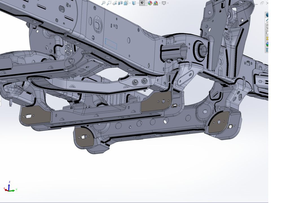Select the View Settings monitor icon
The image size is (282, 203).
[x=164, y=3]
